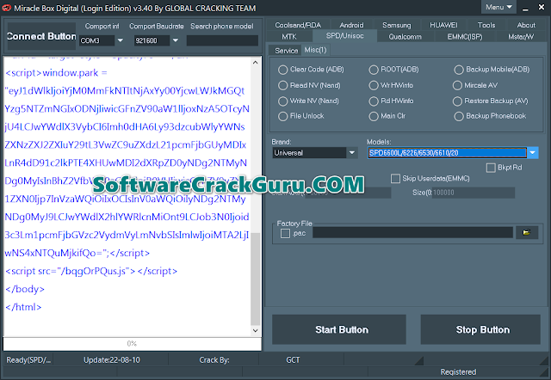Click the Connect Button
Viewport: 551px width, 380px height.
click(41, 36)
